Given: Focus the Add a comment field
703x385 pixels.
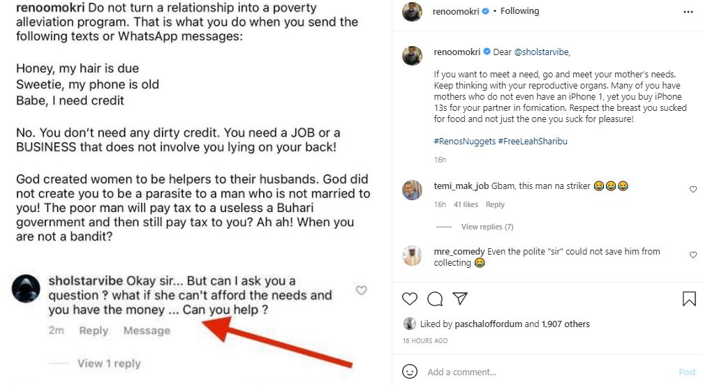Looking at the screenshot, I should pos(545,372).
